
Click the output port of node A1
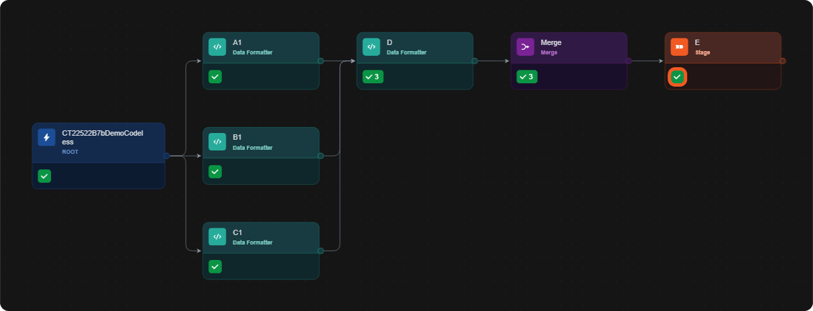(321, 61)
